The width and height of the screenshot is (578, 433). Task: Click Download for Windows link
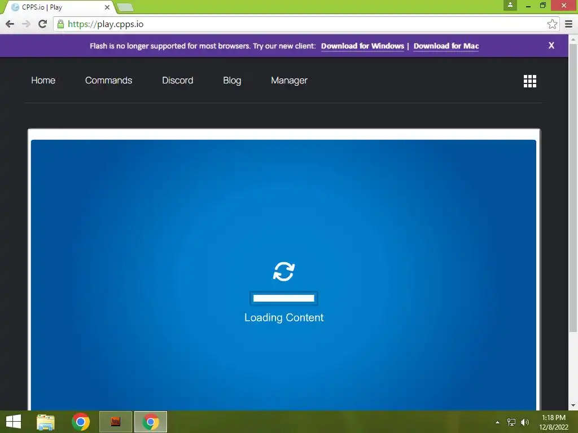pos(362,46)
